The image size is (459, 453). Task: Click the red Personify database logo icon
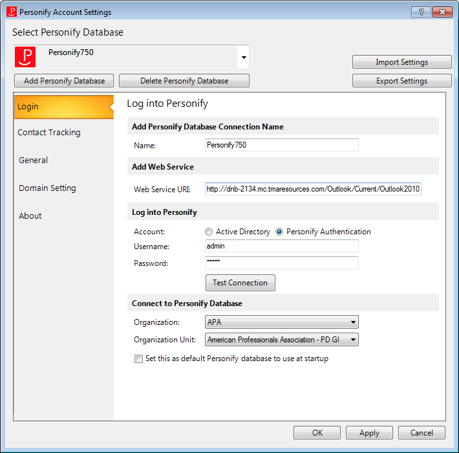(x=25, y=57)
